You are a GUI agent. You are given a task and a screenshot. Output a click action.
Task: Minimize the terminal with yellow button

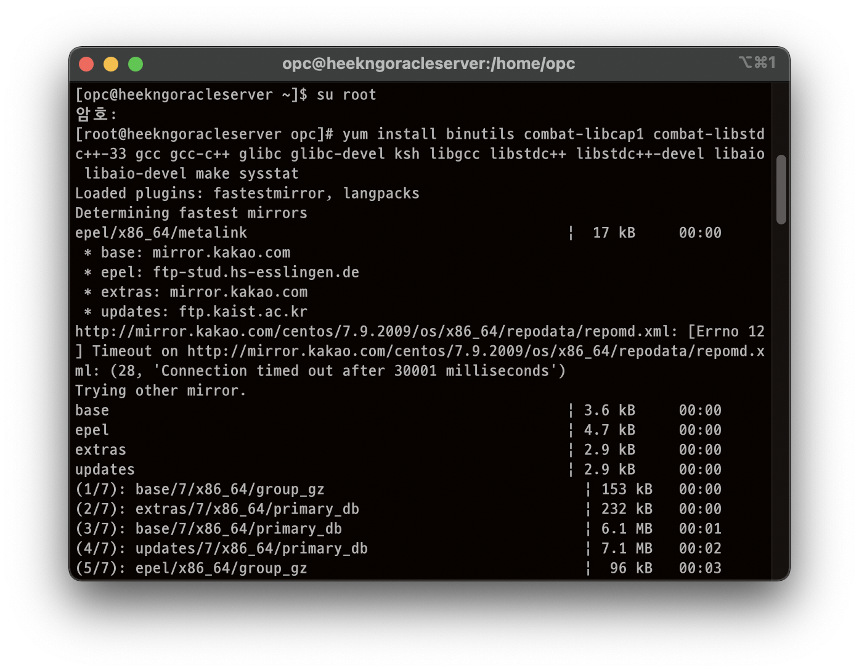[x=111, y=64]
